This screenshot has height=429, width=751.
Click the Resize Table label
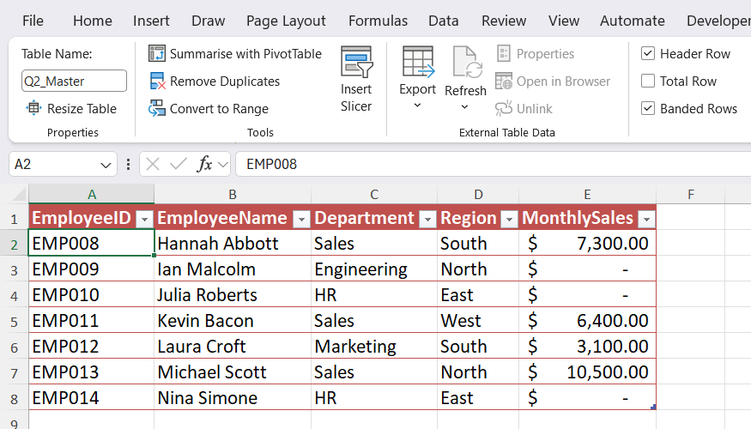coord(82,109)
